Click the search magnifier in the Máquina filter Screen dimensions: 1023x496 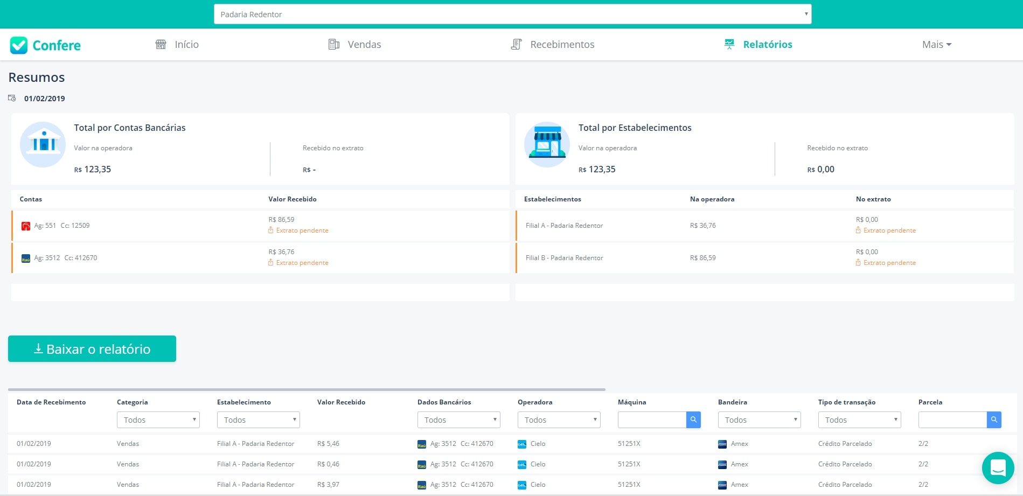(693, 420)
